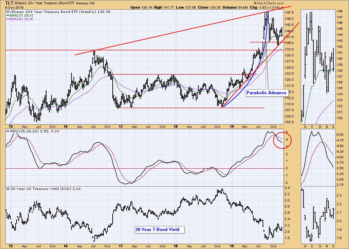Click the 20-Year US Treasury Yield (EOD) 2.14 legend

tap(46, 189)
